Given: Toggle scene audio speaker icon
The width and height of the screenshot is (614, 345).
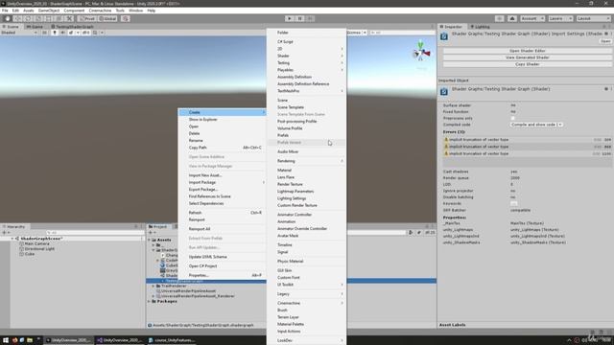Looking at the screenshot, I should 62,33.
